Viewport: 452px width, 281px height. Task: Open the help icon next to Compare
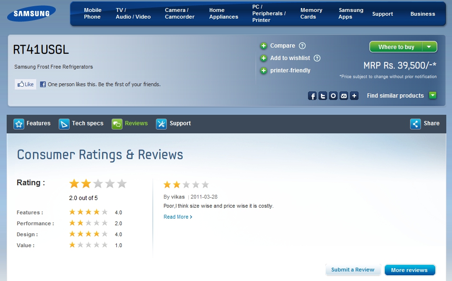pos(302,46)
